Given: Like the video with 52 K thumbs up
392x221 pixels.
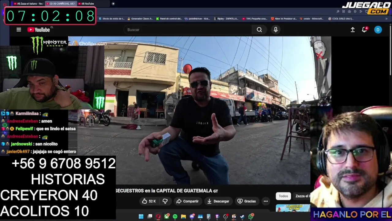Looking at the screenshot, I should pos(149,201).
